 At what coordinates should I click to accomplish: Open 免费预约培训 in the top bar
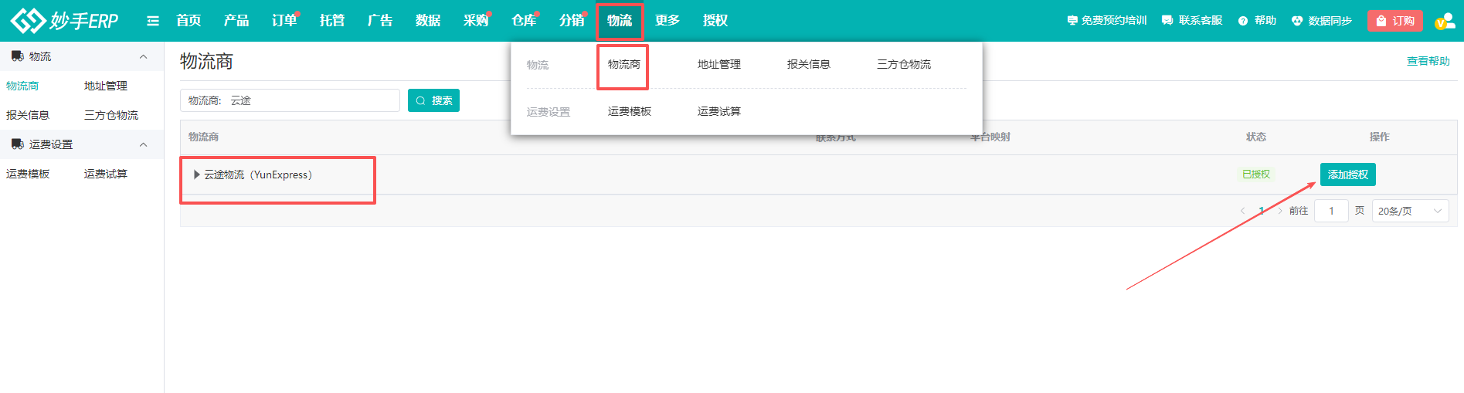pyautogui.click(x=1107, y=21)
